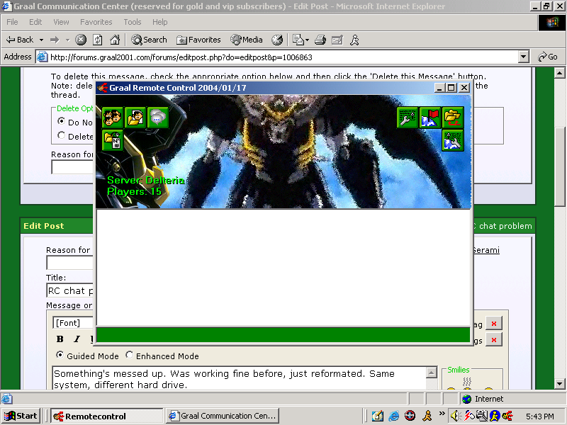Switch to Graal Communication Center taskbar button
567x425 pixels.
[223, 416]
